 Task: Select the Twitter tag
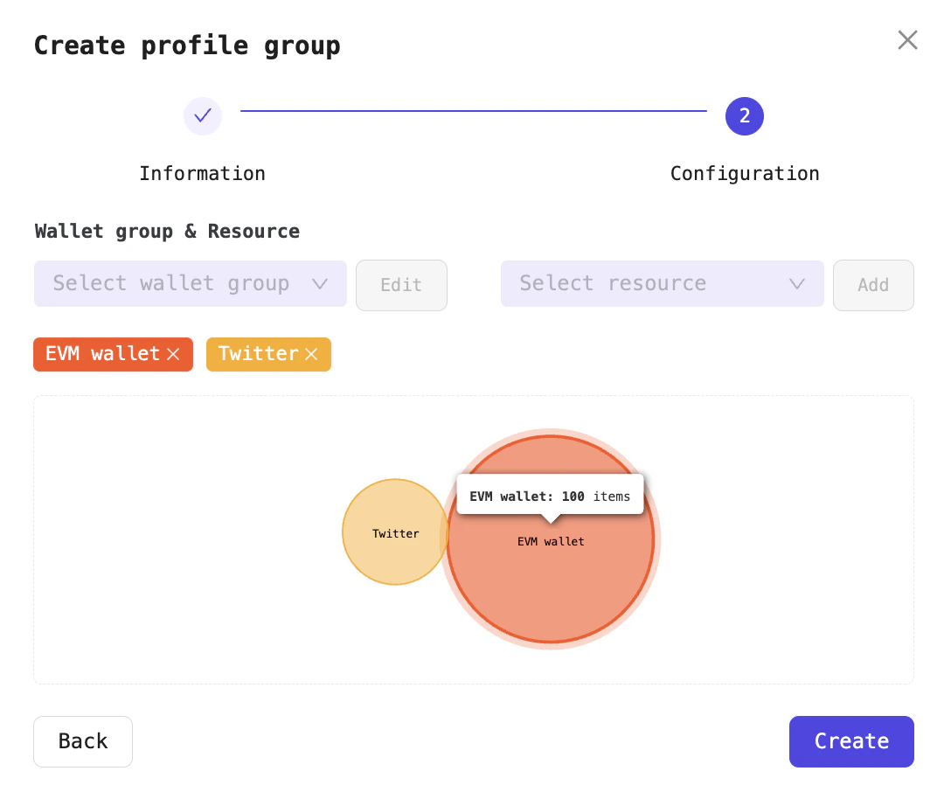pyautogui.click(x=258, y=354)
